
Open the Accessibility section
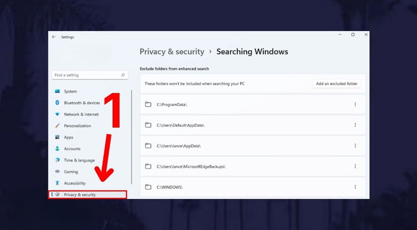pyautogui.click(x=74, y=183)
